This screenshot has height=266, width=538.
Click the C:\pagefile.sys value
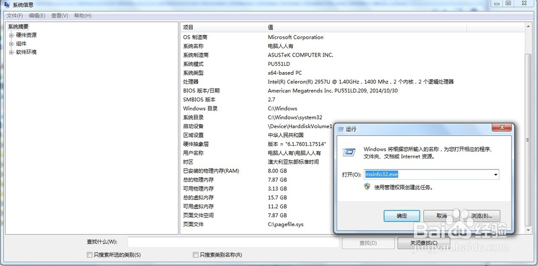286,225
